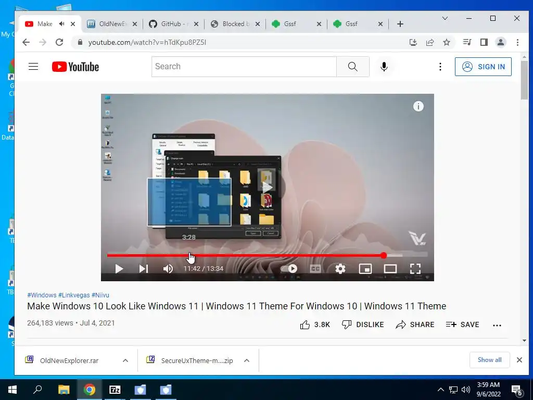This screenshot has height=400, width=533.
Task: Focus the YouTube Search field
Action: tap(244, 67)
